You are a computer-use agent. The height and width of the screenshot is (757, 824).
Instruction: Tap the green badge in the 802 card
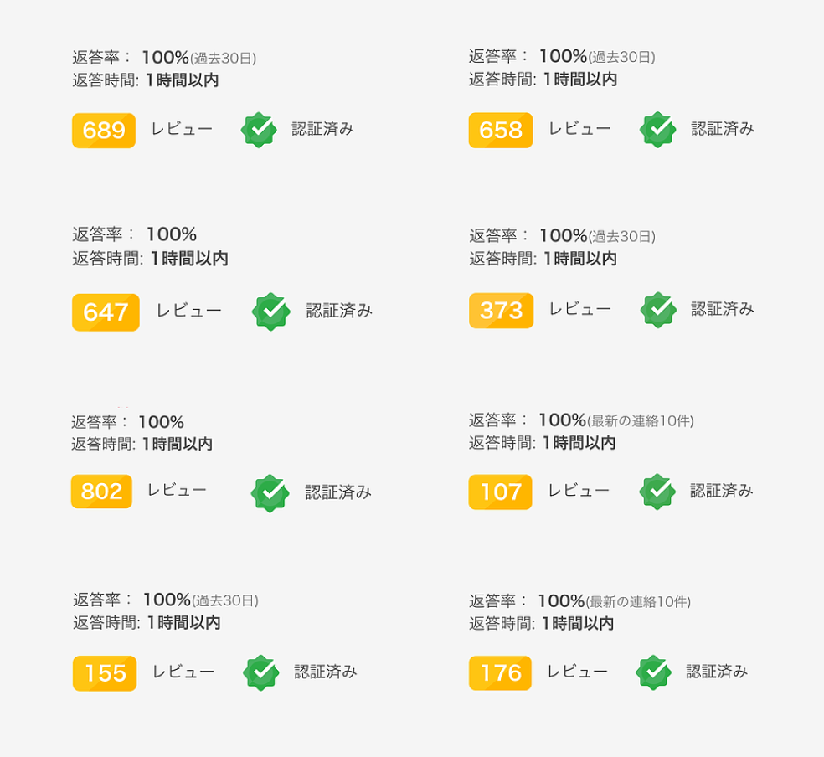tap(270, 493)
